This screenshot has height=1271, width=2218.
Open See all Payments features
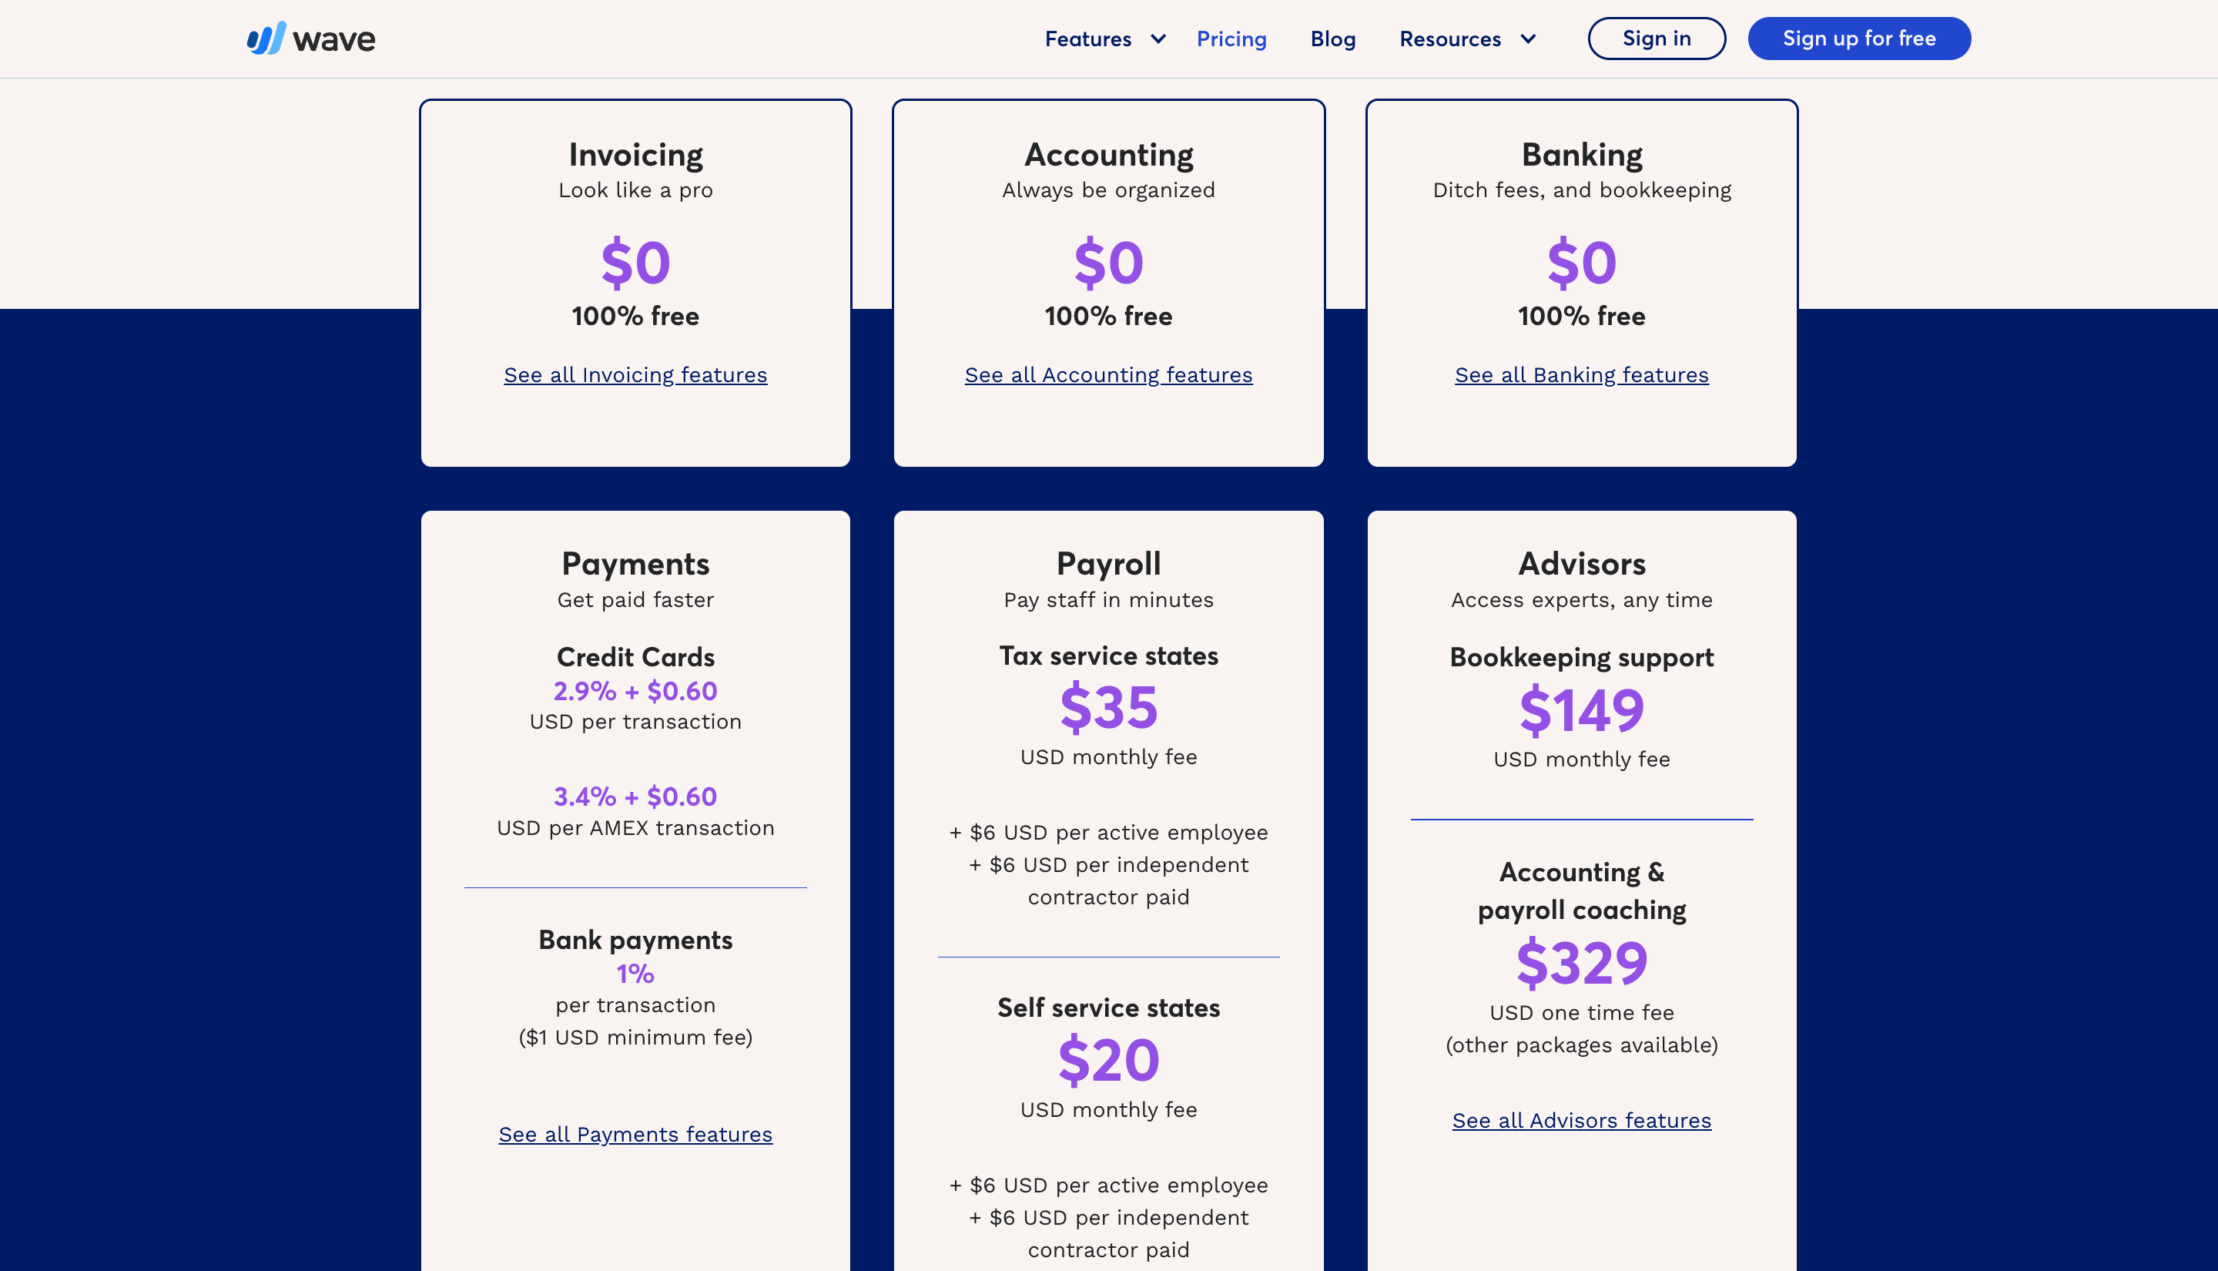635,1133
